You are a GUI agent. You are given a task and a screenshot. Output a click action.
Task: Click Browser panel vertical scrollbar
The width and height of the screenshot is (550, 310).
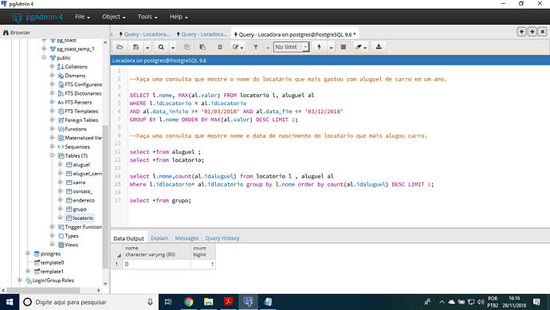tap(105, 196)
